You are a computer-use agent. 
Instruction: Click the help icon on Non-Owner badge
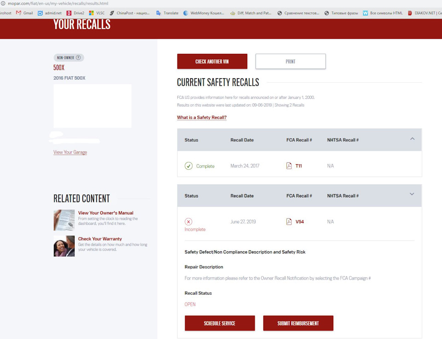(78, 57)
